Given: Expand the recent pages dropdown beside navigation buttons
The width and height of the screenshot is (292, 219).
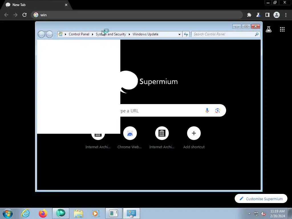Looking at the screenshot, I should (55, 35).
